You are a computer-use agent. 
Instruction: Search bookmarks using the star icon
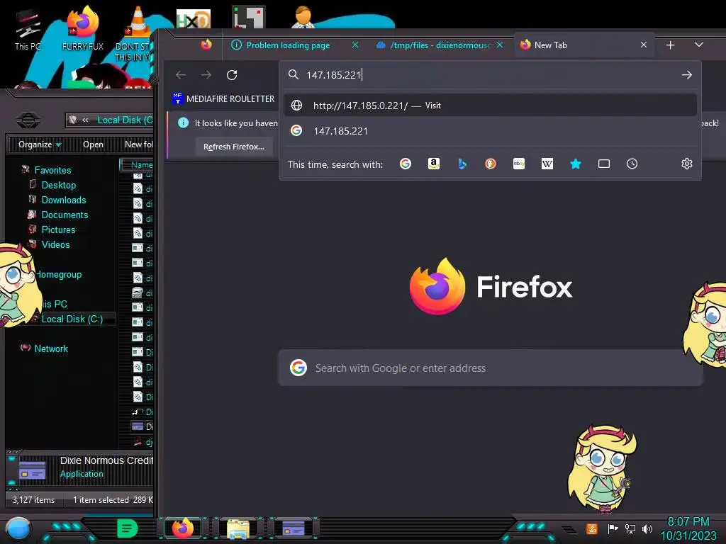click(576, 164)
